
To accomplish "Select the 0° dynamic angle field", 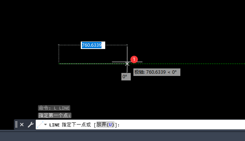I will 126,77.
